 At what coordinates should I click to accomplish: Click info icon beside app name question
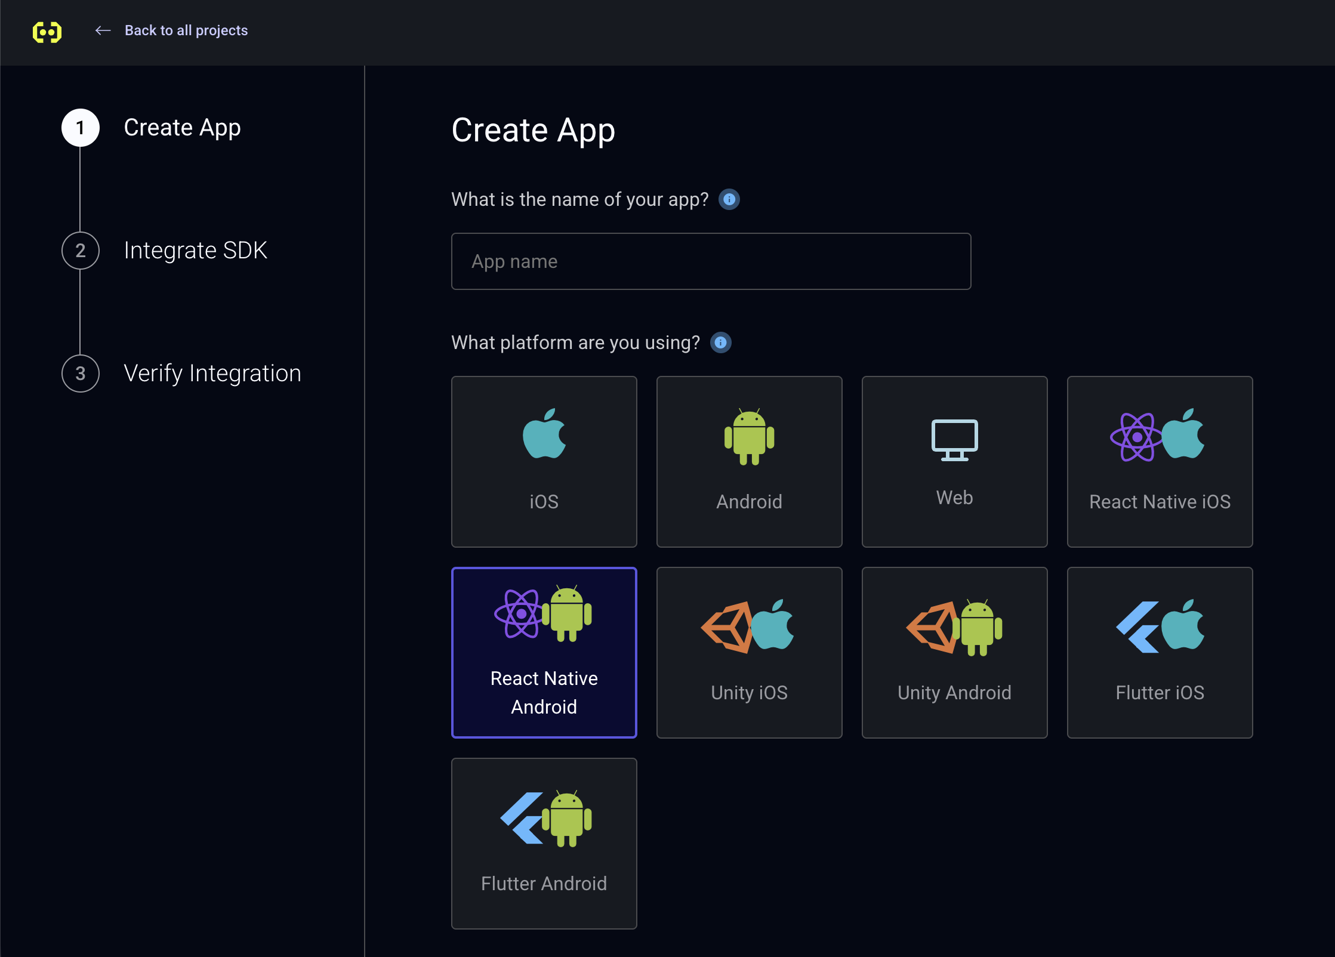(x=729, y=199)
